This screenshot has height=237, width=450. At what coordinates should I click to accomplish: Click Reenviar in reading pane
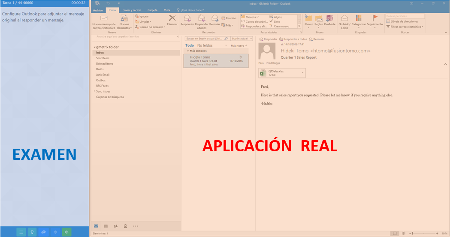click(317, 39)
